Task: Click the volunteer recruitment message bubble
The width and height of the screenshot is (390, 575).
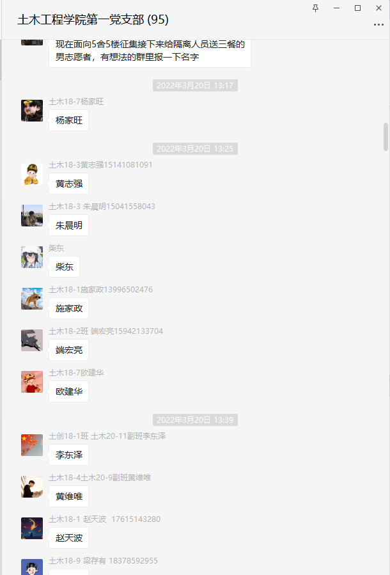Action: 150,51
